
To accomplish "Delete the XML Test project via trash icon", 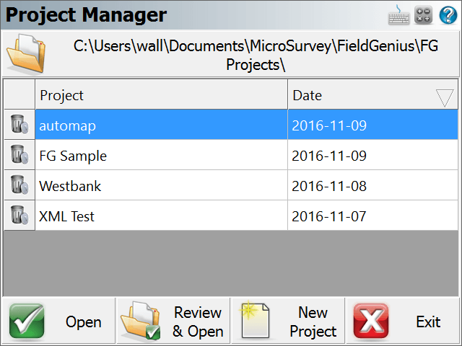I will tap(19, 216).
